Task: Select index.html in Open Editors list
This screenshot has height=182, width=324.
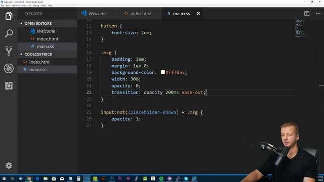Action: [x=47, y=39]
